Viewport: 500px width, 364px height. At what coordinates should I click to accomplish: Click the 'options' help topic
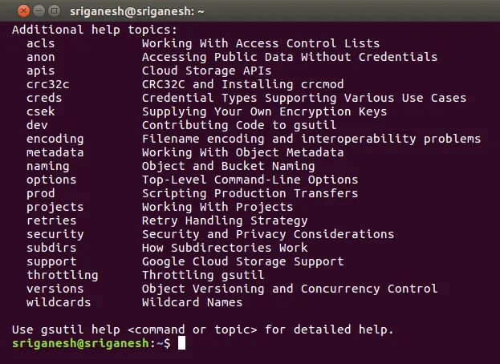coord(51,180)
